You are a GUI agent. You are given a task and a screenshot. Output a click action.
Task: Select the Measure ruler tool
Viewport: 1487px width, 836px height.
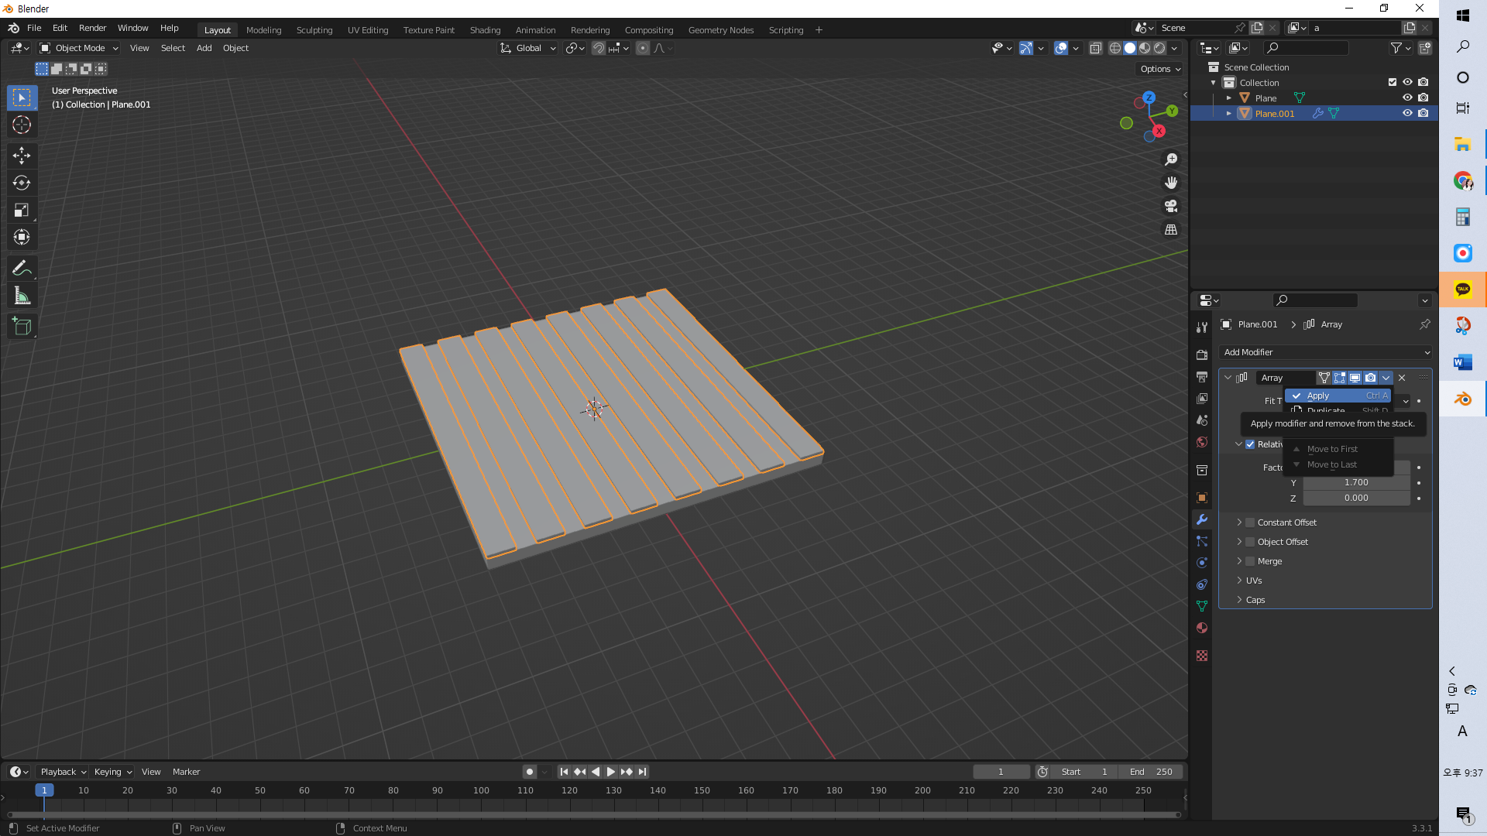click(22, 296)
